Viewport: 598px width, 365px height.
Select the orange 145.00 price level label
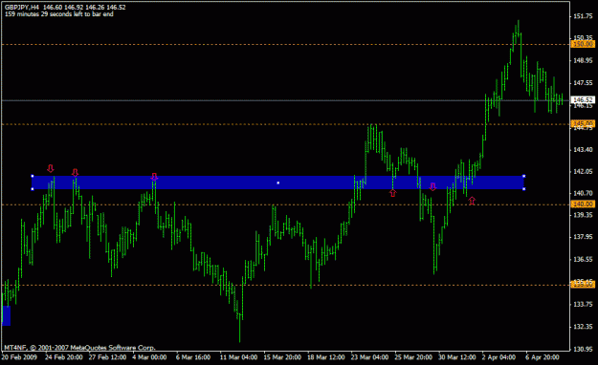click(x=583, y=123)
